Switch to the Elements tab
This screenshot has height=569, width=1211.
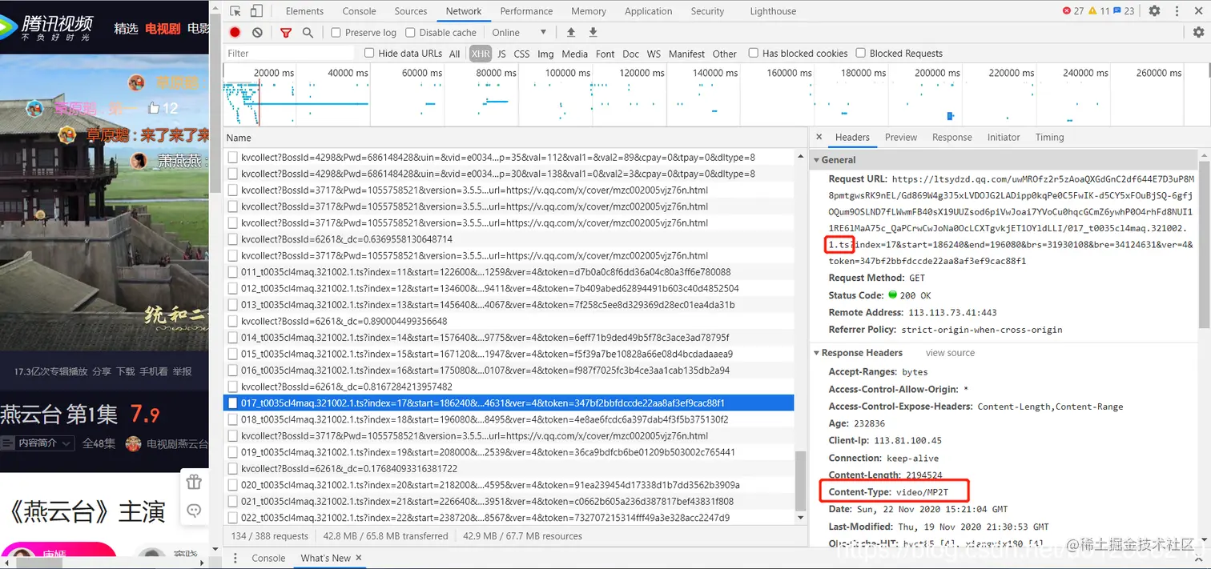click(305, 11)
